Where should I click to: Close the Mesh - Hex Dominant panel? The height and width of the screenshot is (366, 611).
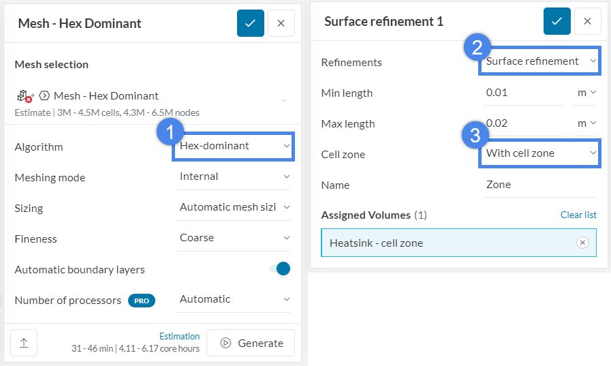click(x=281, y=23)
